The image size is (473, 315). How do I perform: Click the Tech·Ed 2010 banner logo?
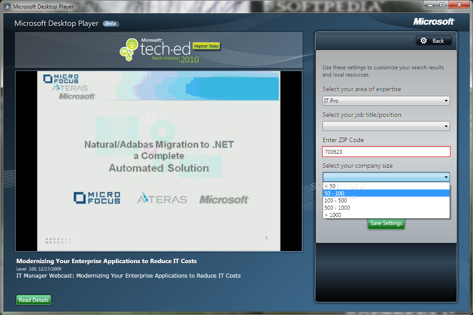point(159,51)
